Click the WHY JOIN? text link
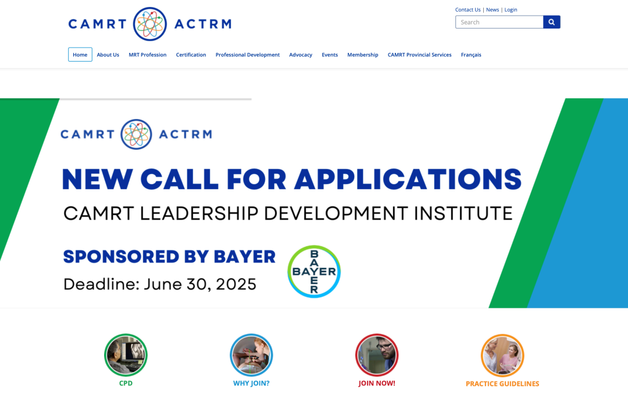This screenshot has height=396, width=628. click(x=251, y=383)
